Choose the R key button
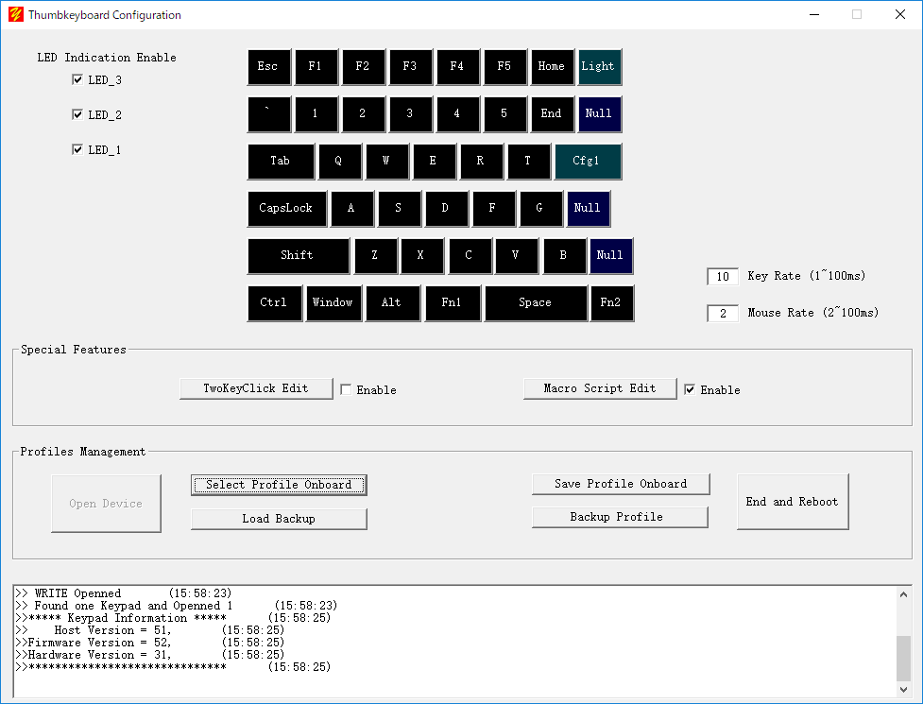The image size is (923, 704). pos(482,162)
